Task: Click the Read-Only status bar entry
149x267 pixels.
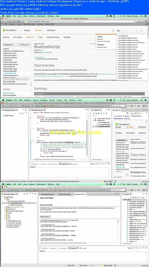Action: coord(70,266)
